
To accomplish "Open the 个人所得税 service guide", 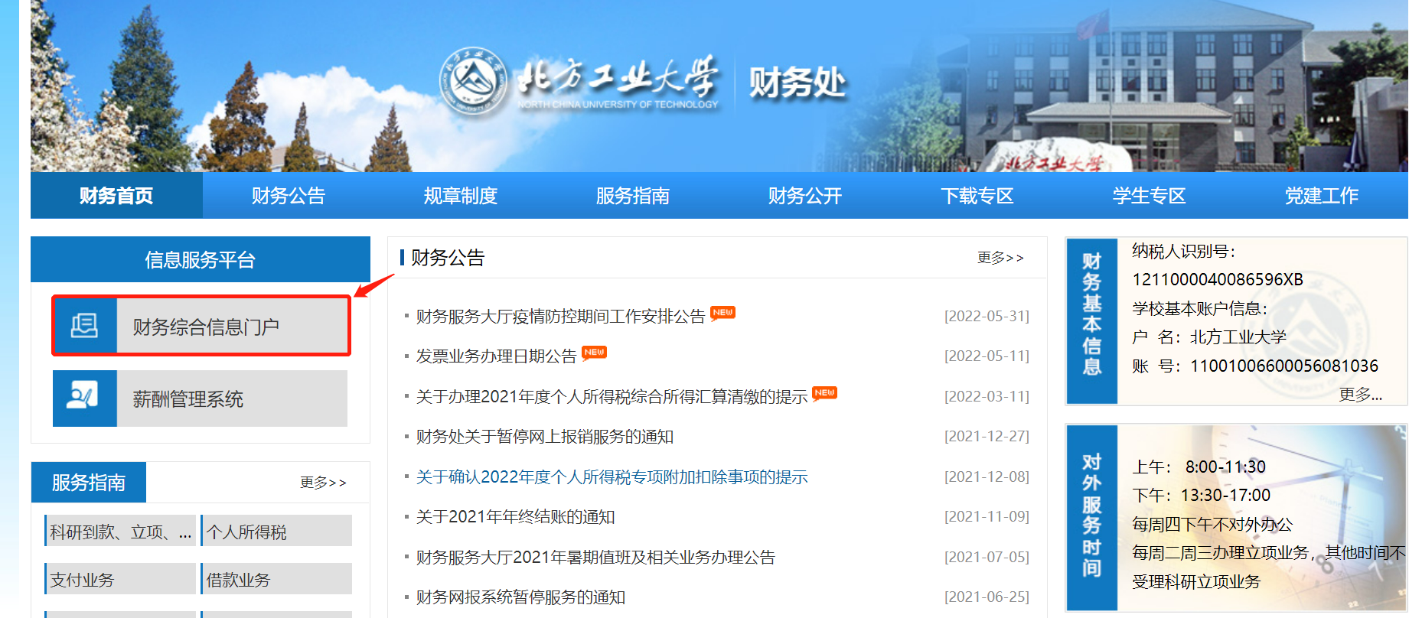I will click(246, 532).
